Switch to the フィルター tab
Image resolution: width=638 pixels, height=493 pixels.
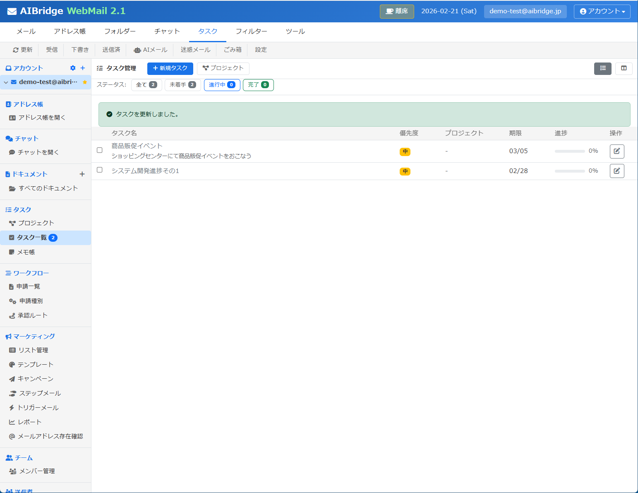252,31
